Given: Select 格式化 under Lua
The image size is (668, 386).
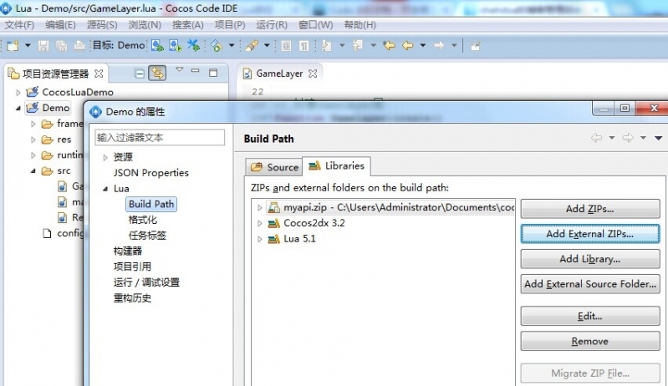Looking at the screenshot, I should pyautogui.click(x=143, y=220).
